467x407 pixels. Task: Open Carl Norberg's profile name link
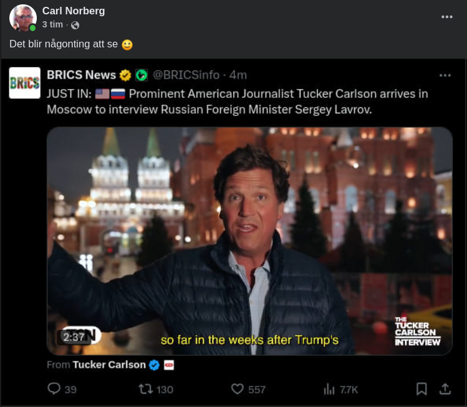[74, 11]
